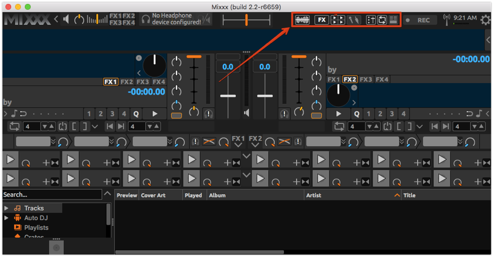The width and height of the screenshot is (493, 256).
Task: Click the left deck Q cue button
Action: click(x=136, y=114)
